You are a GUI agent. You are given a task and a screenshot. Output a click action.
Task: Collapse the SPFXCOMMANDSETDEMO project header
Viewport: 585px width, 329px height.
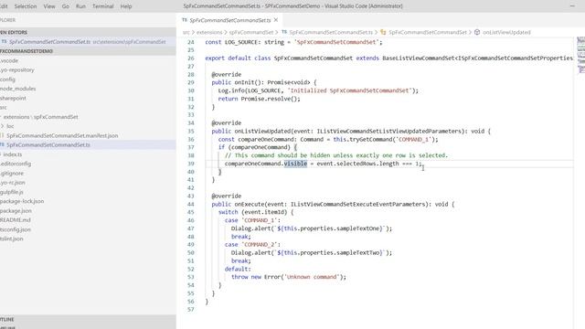coord(88,51)
